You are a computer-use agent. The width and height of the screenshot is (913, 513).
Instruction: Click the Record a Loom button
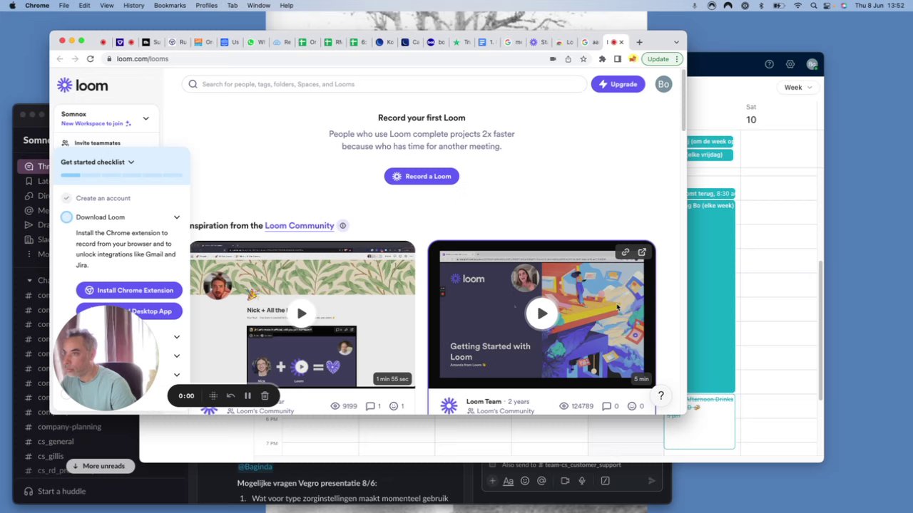click(x=422, y=177)
